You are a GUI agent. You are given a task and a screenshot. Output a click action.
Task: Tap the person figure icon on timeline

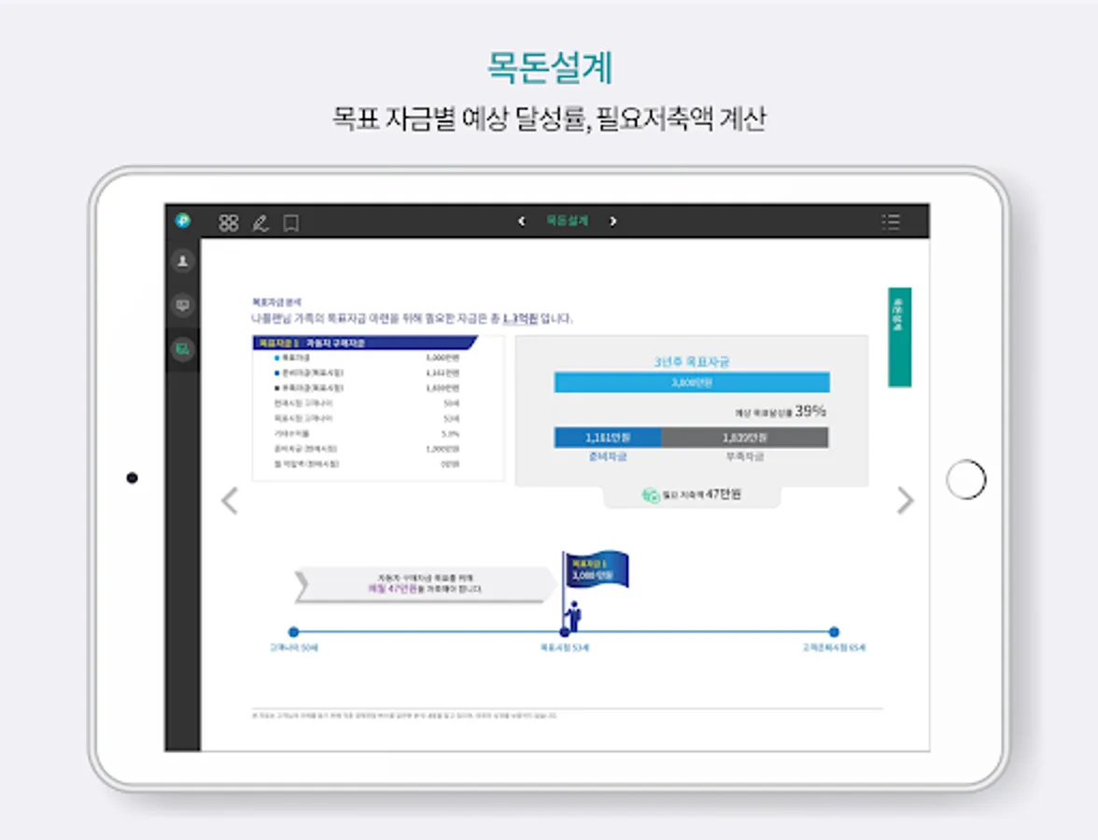tap(574, 614)
